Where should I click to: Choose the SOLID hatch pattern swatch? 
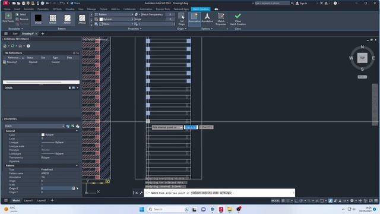[x=38, y=19]
